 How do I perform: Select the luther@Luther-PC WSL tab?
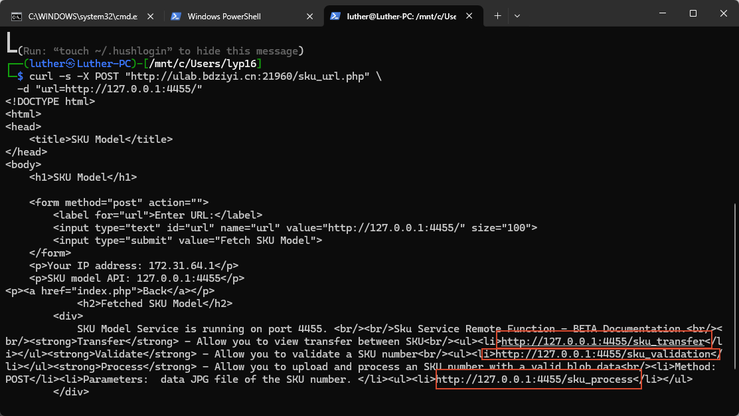404,16
